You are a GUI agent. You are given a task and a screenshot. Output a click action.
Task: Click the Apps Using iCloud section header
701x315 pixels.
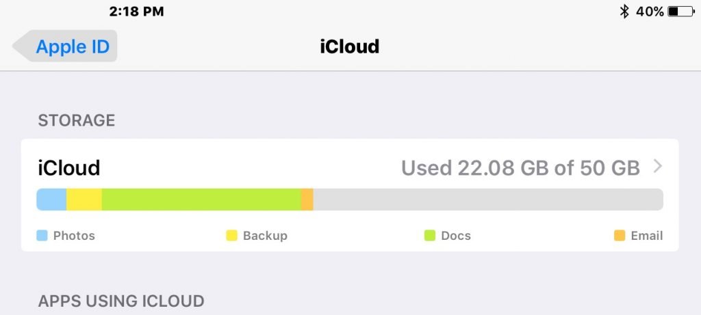click(121, 301)
